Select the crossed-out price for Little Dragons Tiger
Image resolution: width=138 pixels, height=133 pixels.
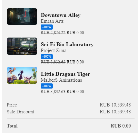tap(53, 92)
